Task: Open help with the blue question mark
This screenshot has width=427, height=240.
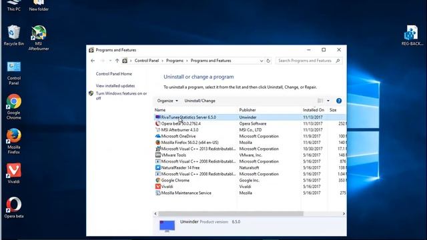Action: [x=339, y=101]
